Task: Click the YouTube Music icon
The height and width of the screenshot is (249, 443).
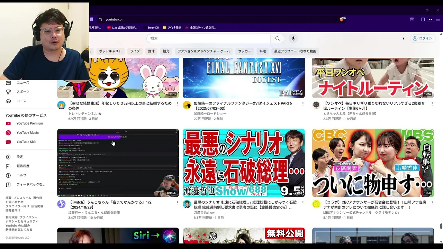Action: coord(8,133)
